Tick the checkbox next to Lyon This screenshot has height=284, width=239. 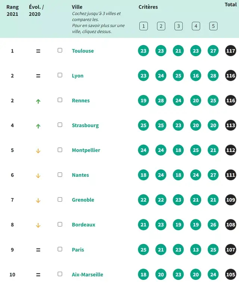[x=60, y=75]
